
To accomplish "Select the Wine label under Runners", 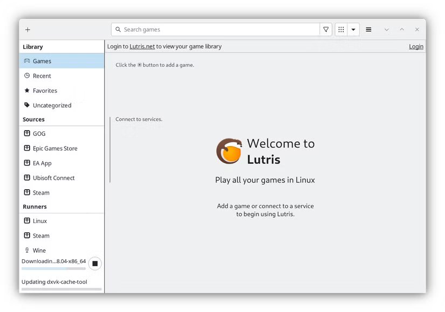I will click(39, 251).
